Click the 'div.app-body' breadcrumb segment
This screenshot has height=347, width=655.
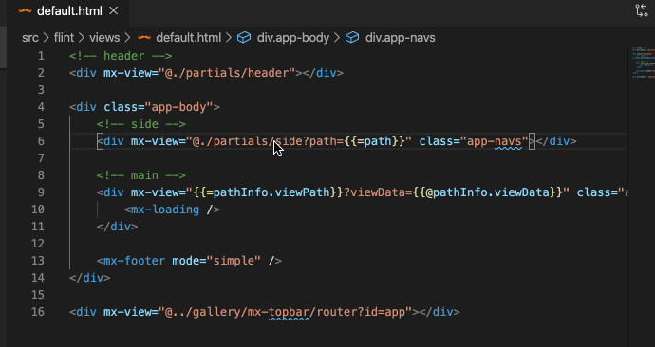pos(293,38)
